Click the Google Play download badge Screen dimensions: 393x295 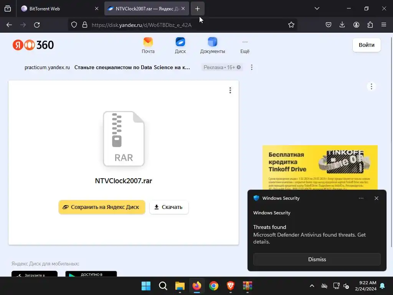click(91, 274)
